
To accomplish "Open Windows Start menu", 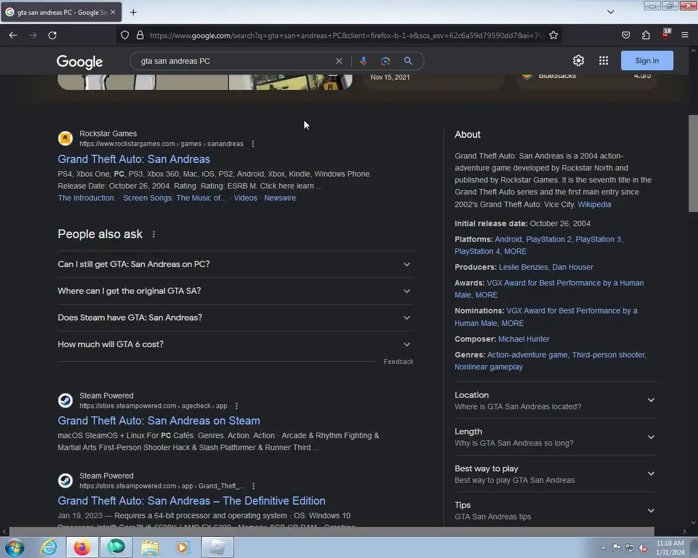I will tap(15, 547).
